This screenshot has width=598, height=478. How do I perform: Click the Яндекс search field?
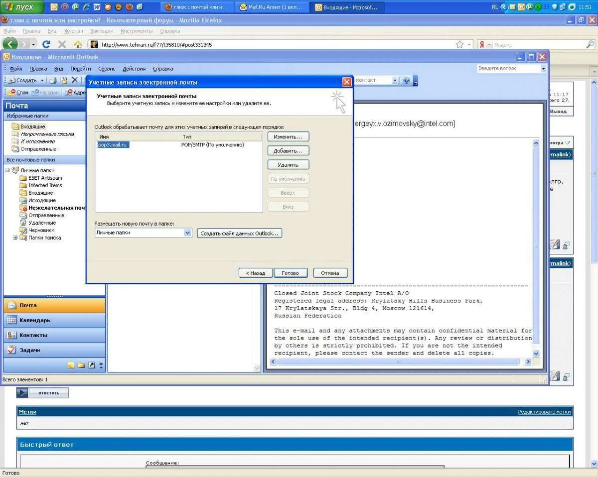click(x=538, y=44)
